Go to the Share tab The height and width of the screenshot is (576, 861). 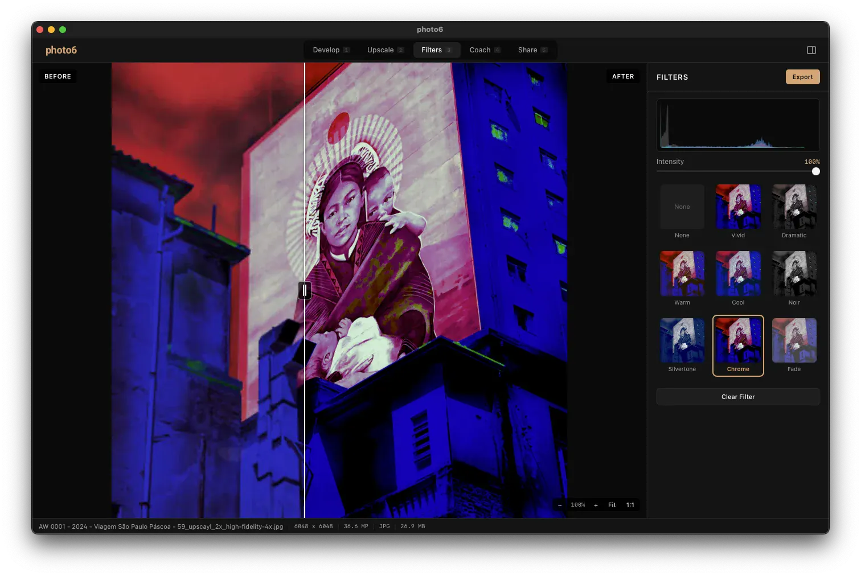[x=532, y=50]
